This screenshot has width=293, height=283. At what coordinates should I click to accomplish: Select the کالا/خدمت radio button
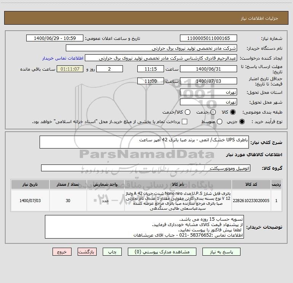(x=188, y=112)
